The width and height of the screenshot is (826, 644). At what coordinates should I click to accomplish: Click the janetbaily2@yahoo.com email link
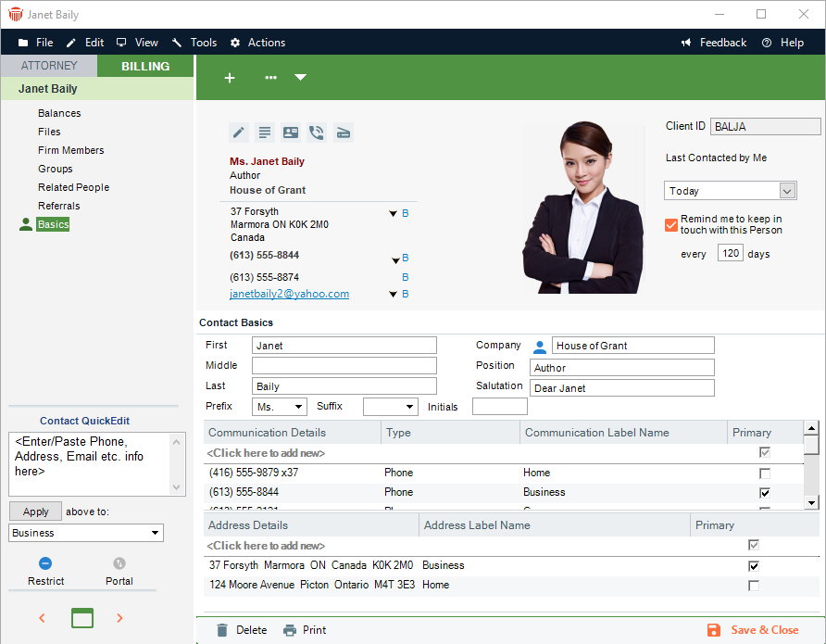[290, 294]
